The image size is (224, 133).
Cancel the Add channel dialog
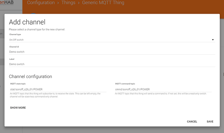tap(192, 122)
